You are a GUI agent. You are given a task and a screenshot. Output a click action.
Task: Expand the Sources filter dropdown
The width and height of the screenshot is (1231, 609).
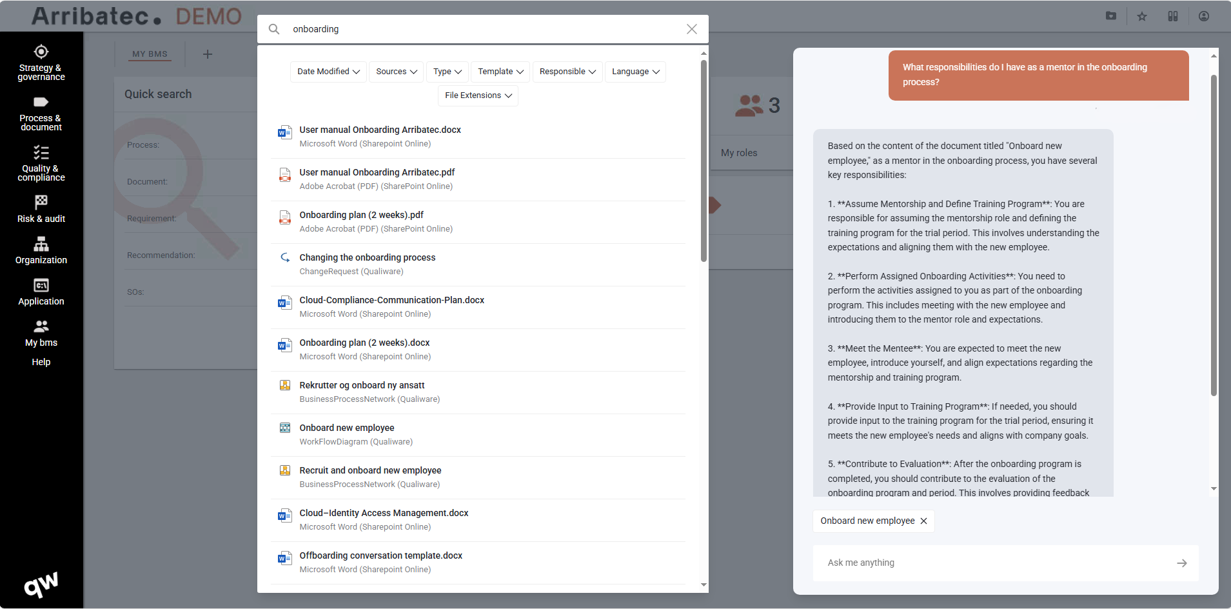[397, 72]
